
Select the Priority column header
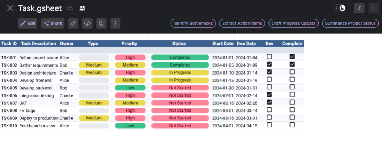tap(129, 44)
